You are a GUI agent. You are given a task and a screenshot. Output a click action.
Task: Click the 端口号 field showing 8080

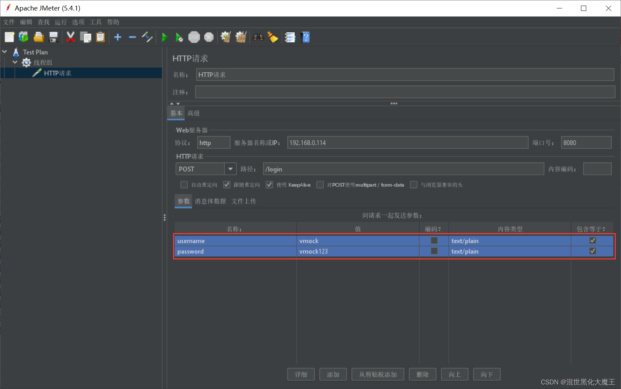pyautogui.click(x=586, y=143)
